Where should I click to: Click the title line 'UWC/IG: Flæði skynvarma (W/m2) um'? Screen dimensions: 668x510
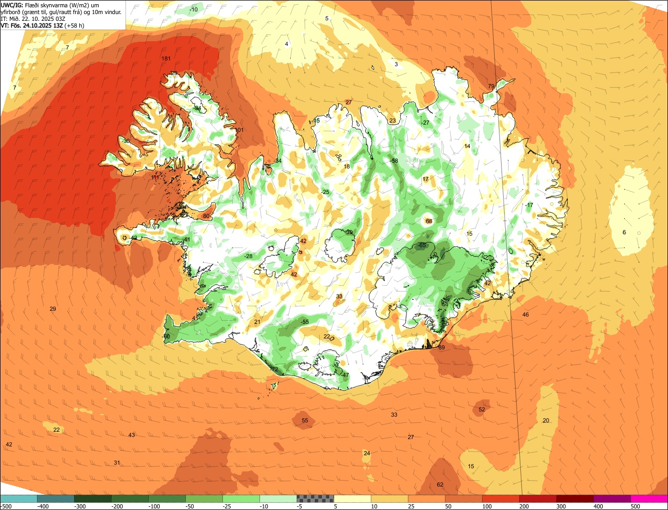[x=50, y=5]
